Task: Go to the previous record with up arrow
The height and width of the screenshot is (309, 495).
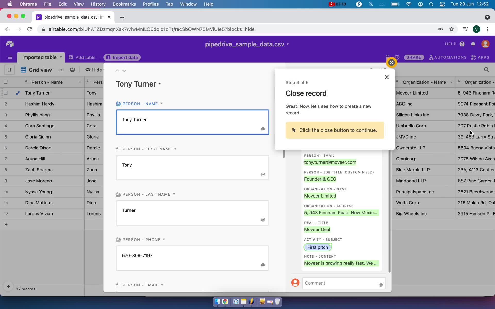Action: click(x=117, y=71)
